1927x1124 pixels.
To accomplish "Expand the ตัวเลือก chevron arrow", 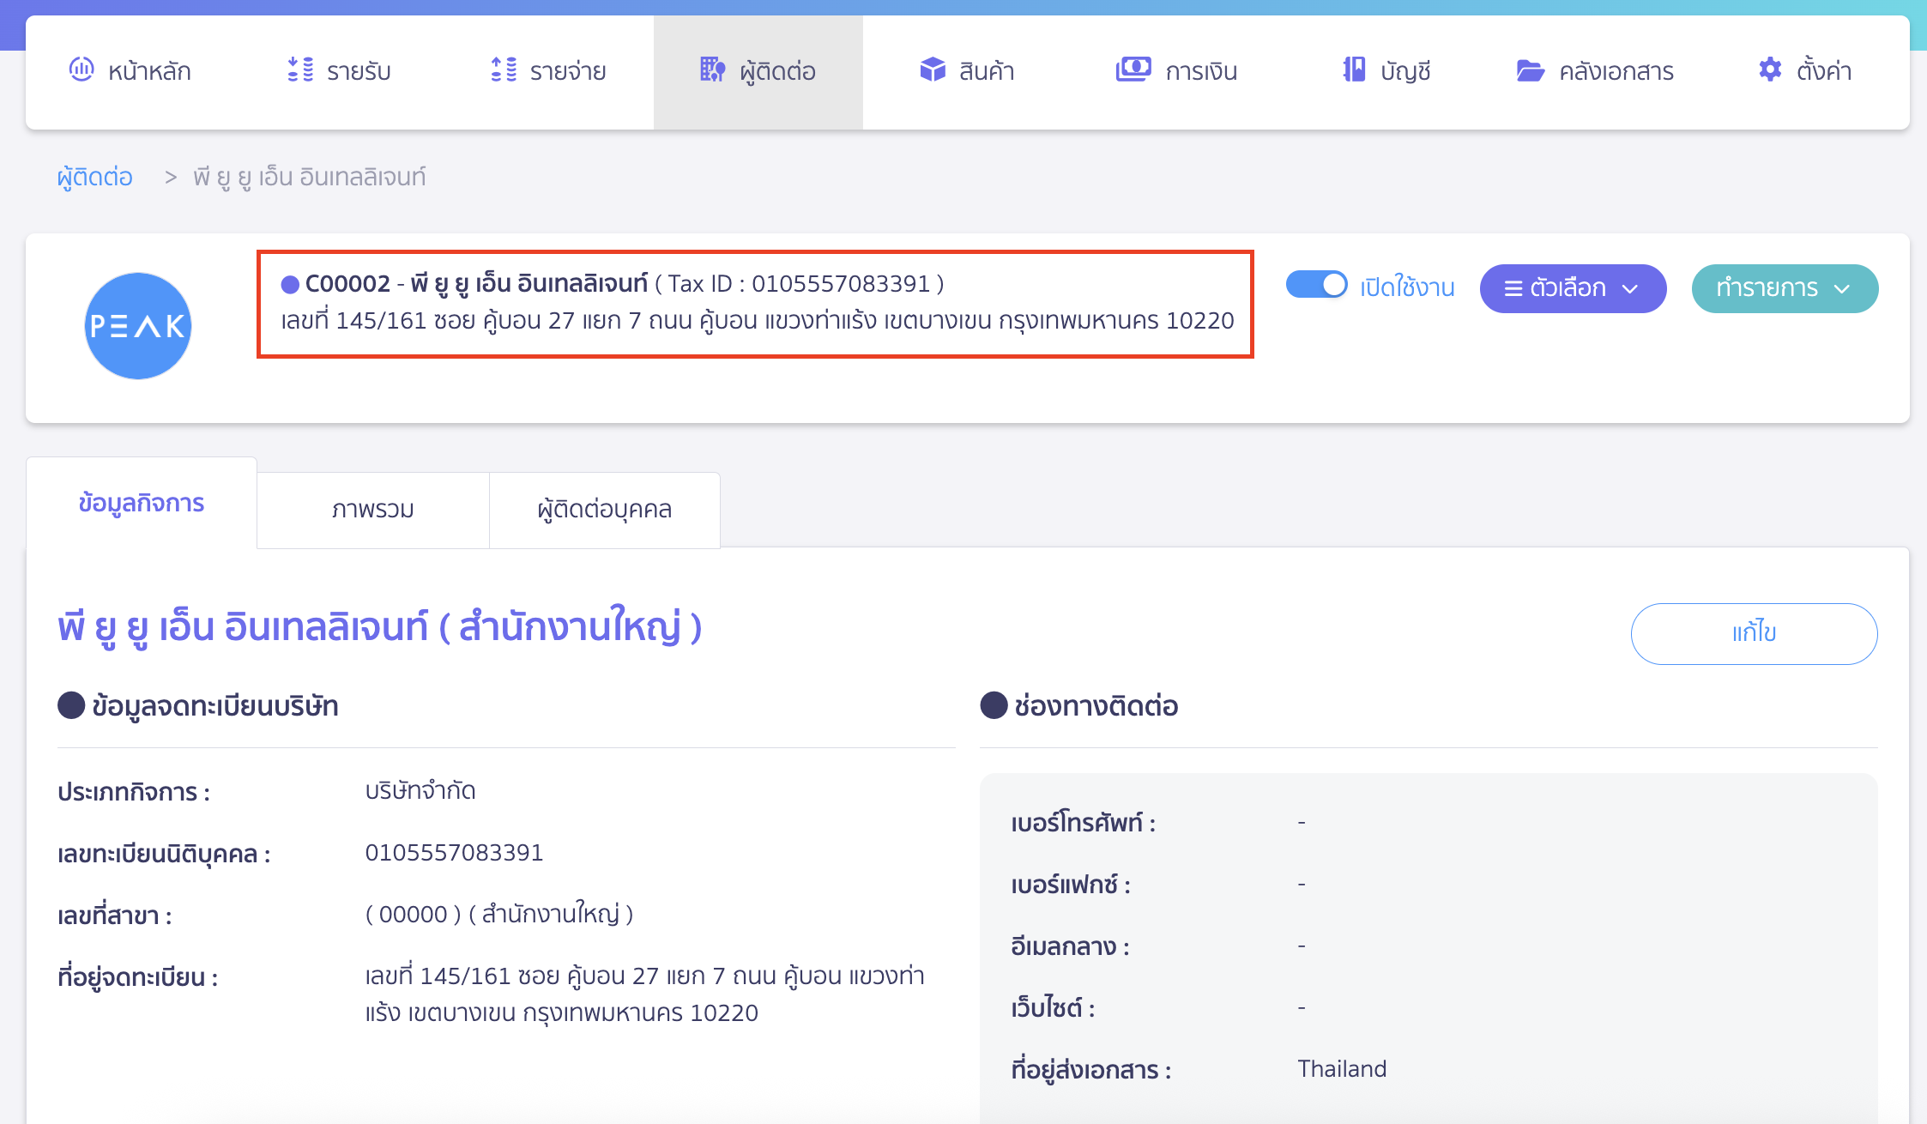I will click(x=1629, y=290).
